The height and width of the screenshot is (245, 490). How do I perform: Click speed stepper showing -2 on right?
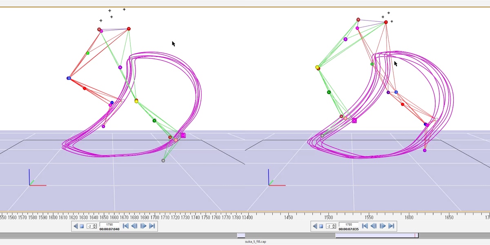[x=330, y=226]
